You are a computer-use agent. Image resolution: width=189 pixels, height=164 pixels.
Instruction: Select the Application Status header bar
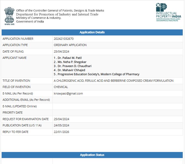92,155
